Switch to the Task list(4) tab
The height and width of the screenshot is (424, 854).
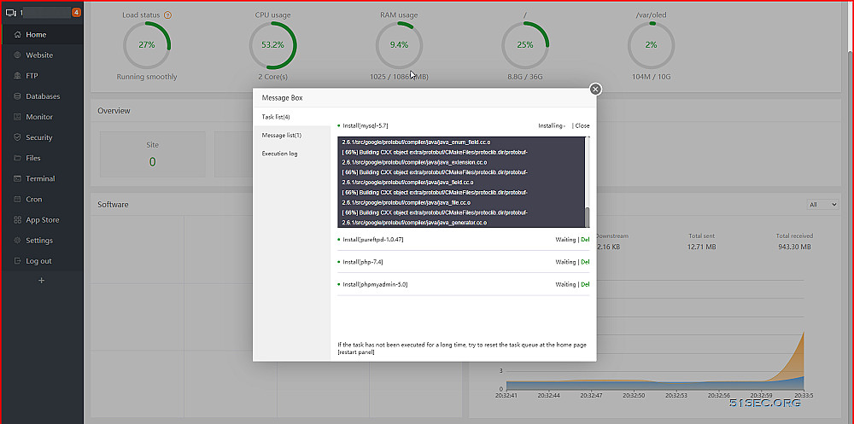click(x=291, y=117)
